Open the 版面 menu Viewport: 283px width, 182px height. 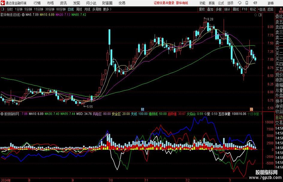click(212, 3)
